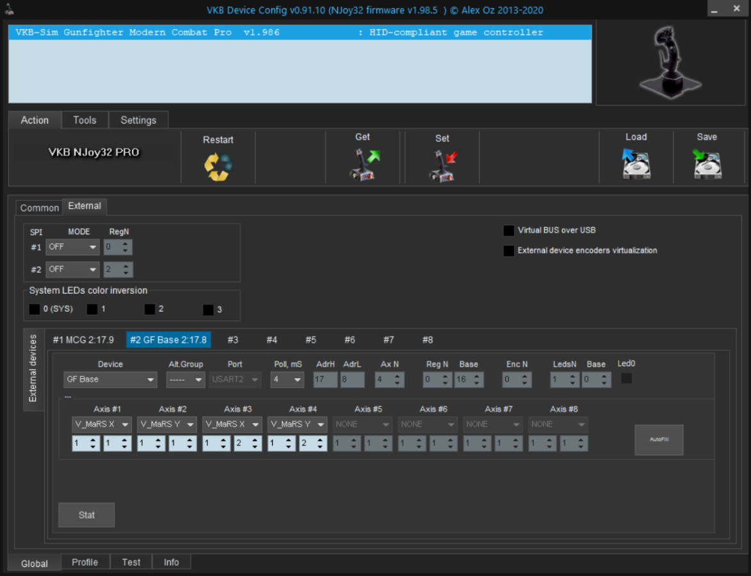Enable External device encoders virtualization
This screenshot has width=751, height=576.
[509, 251]
